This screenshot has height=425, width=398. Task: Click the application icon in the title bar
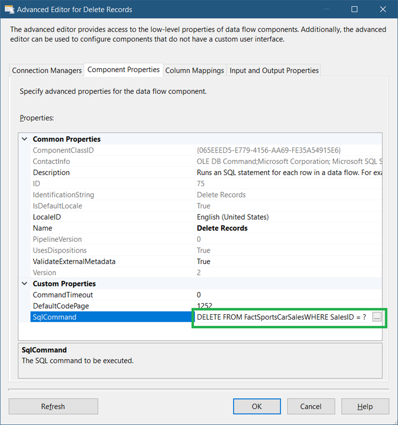click(9, 9)
